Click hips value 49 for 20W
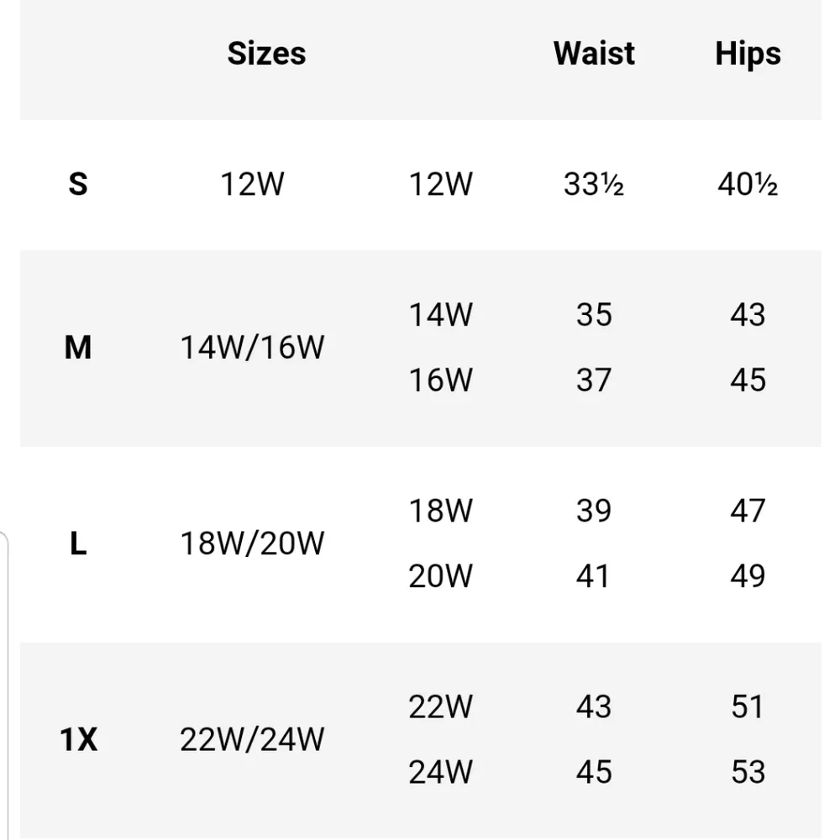Viewport: 840px width, 840px height. click(748, 576)
